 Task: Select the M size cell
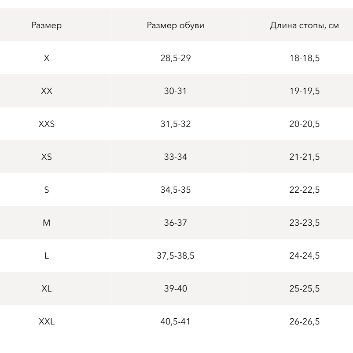coord(47,223)
